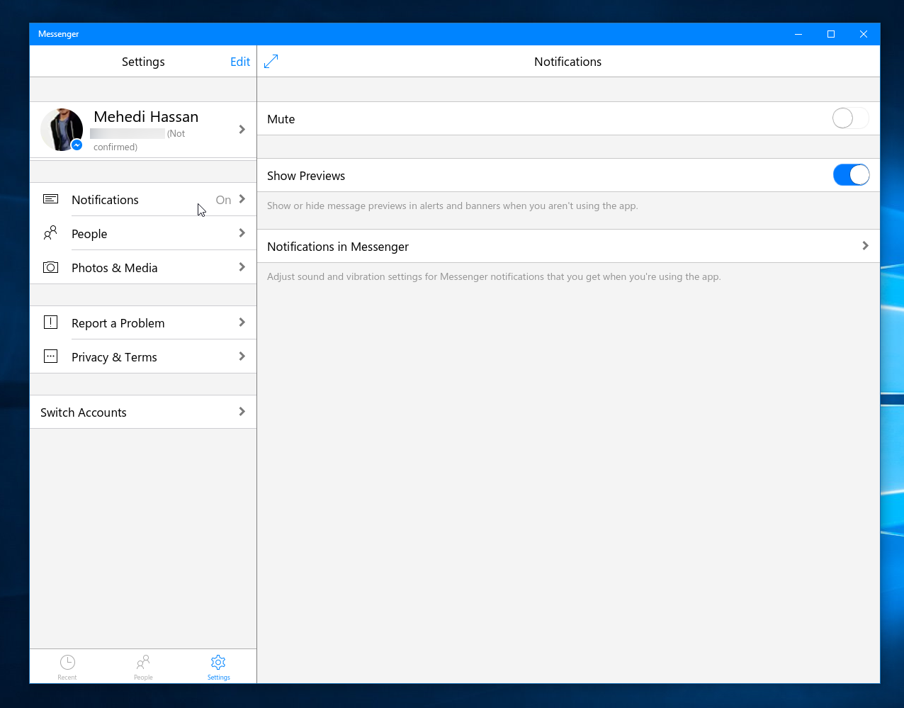Click the Mute label text

(x=281, y=119)
